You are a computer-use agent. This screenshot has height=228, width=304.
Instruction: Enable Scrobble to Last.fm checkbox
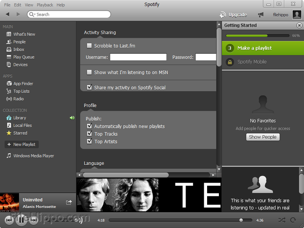(x=89, y=46)
